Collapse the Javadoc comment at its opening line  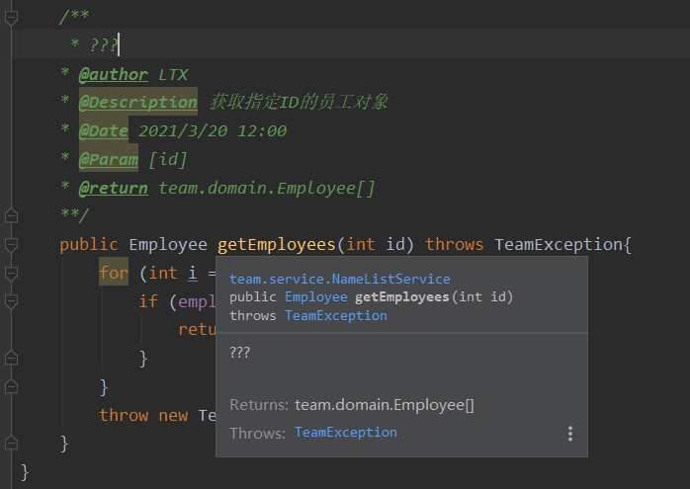[x=11, y=17]
